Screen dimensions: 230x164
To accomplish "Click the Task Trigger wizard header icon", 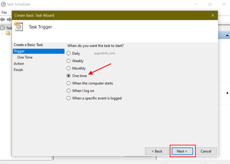I will coord(18,27).
